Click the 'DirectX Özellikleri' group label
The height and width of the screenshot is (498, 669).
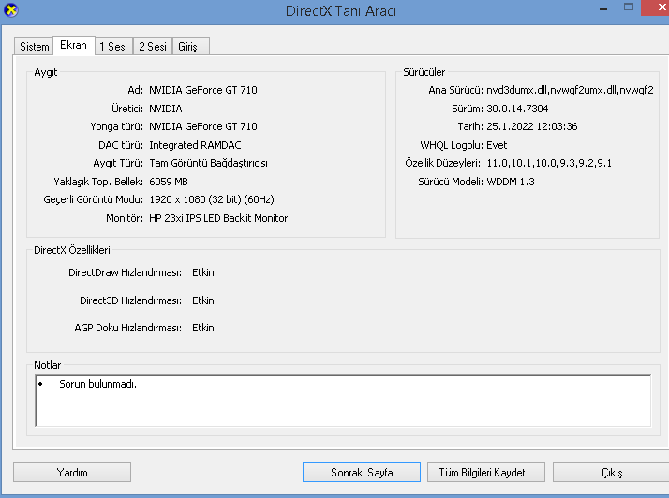[x=72, y=250]
